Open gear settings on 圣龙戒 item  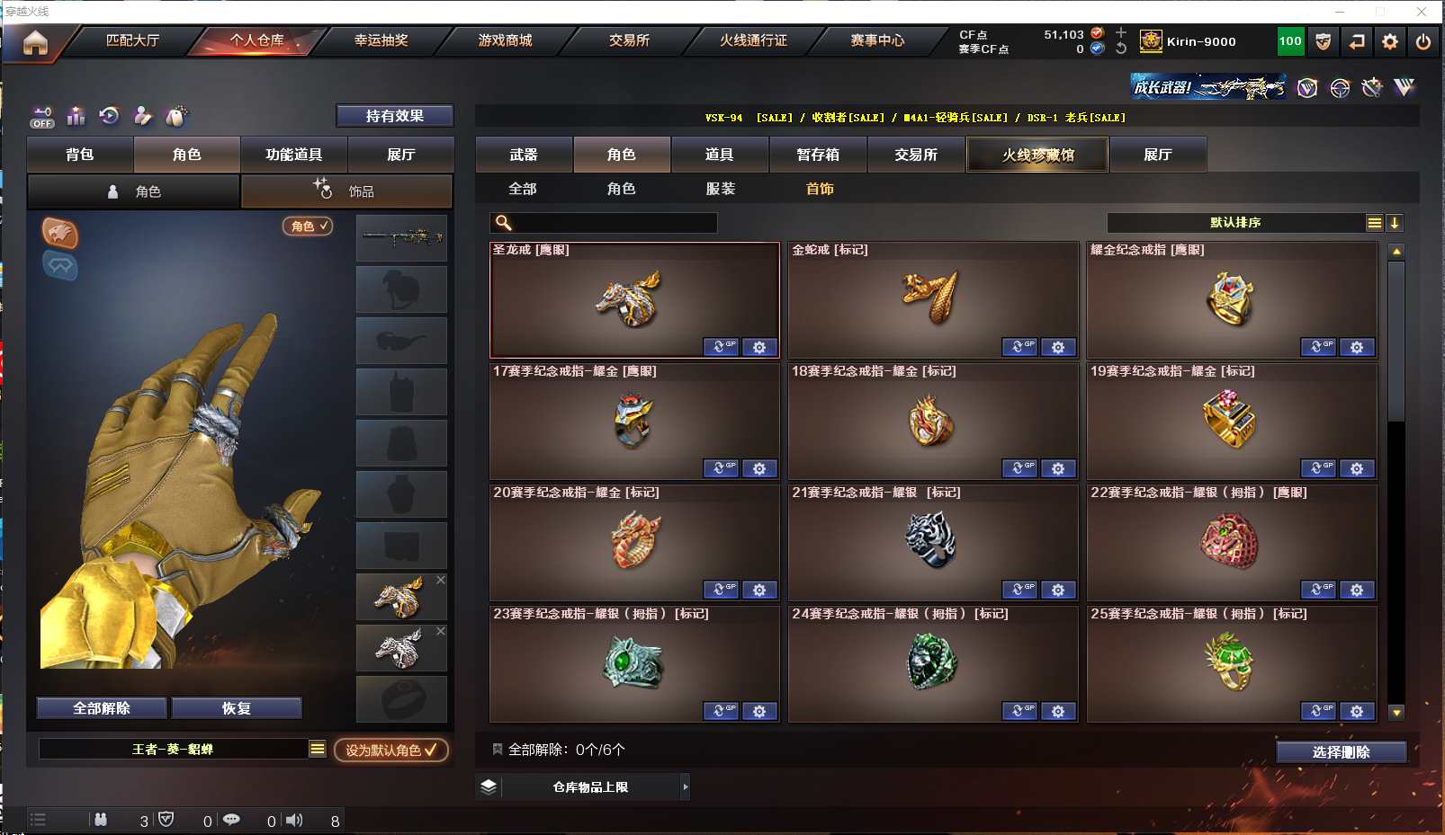point(759,347)
